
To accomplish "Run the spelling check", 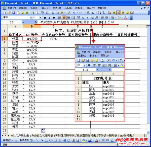I will (x=43, y=13).
